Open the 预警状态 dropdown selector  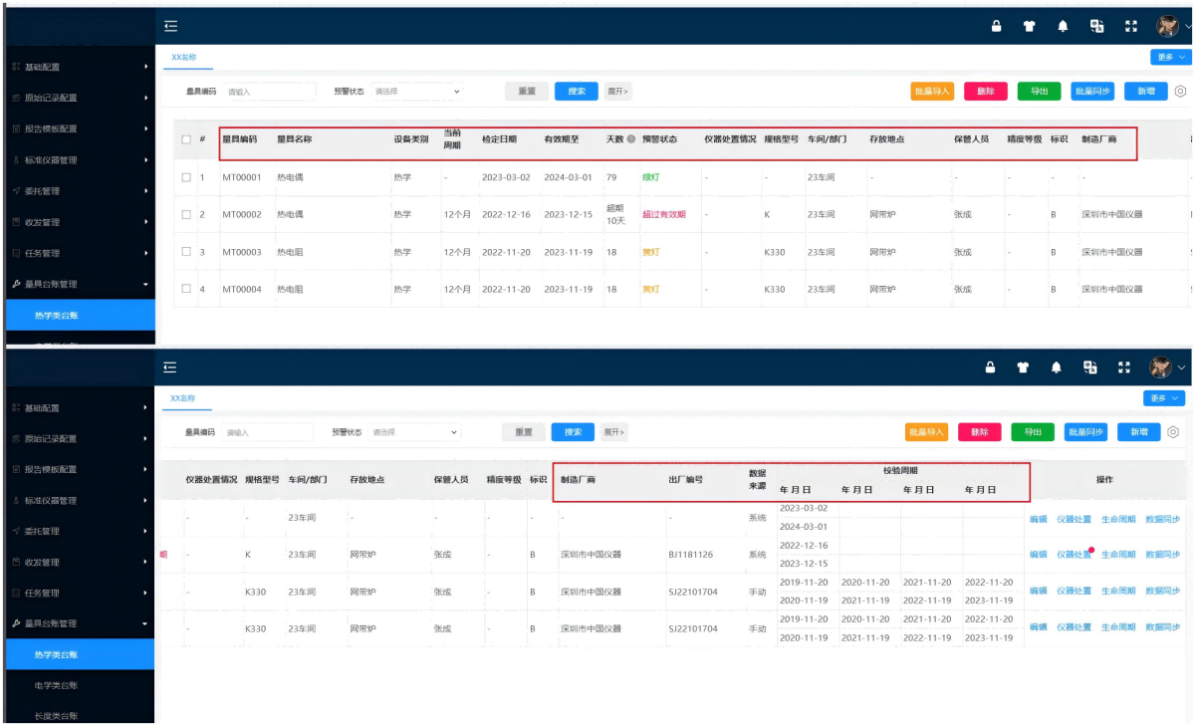click(417, 90)
